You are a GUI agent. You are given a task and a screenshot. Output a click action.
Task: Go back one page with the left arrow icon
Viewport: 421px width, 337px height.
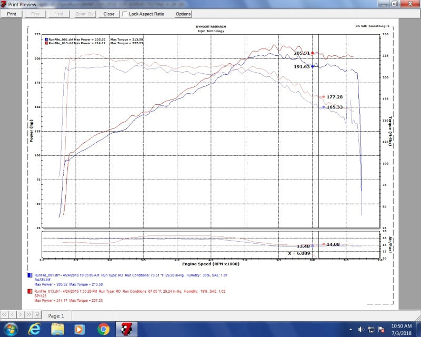tap(13, 315)
